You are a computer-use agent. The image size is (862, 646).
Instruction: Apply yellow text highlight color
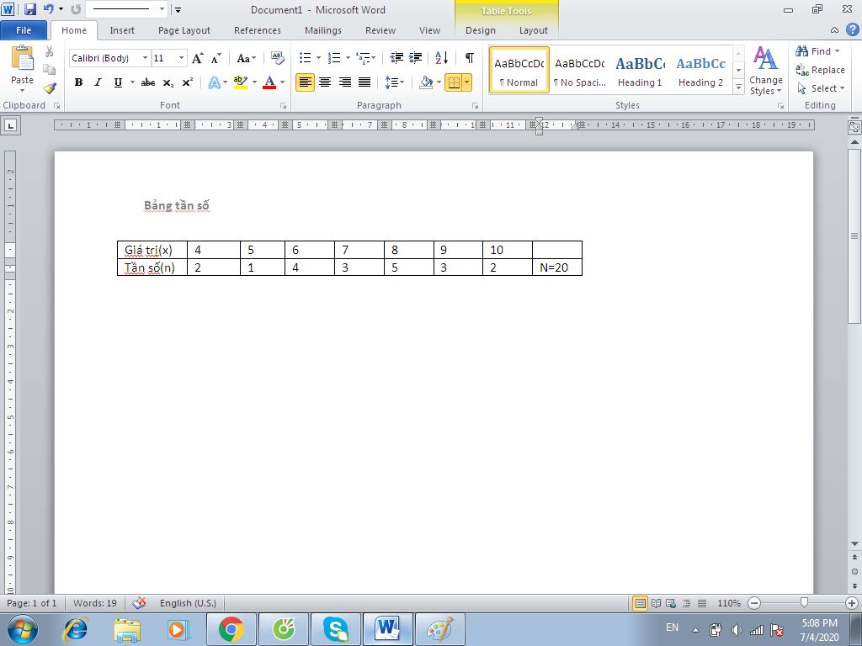[x=240, y=82]
